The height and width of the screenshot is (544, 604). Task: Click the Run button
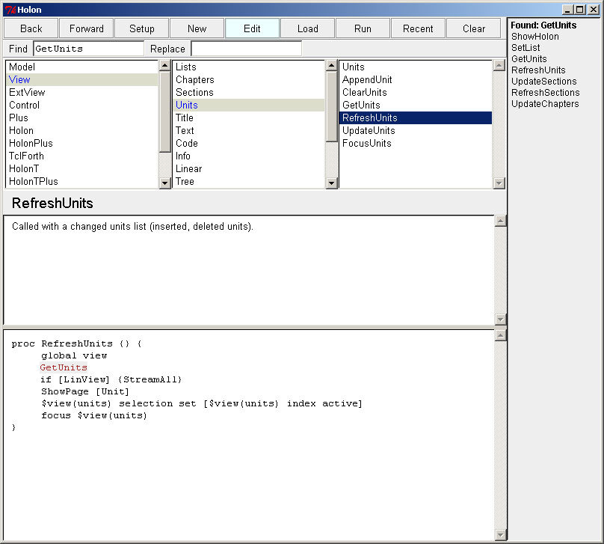(x=363, y=28)
